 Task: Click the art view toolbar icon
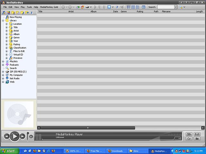pyautogui.click(x=109, y=7)
